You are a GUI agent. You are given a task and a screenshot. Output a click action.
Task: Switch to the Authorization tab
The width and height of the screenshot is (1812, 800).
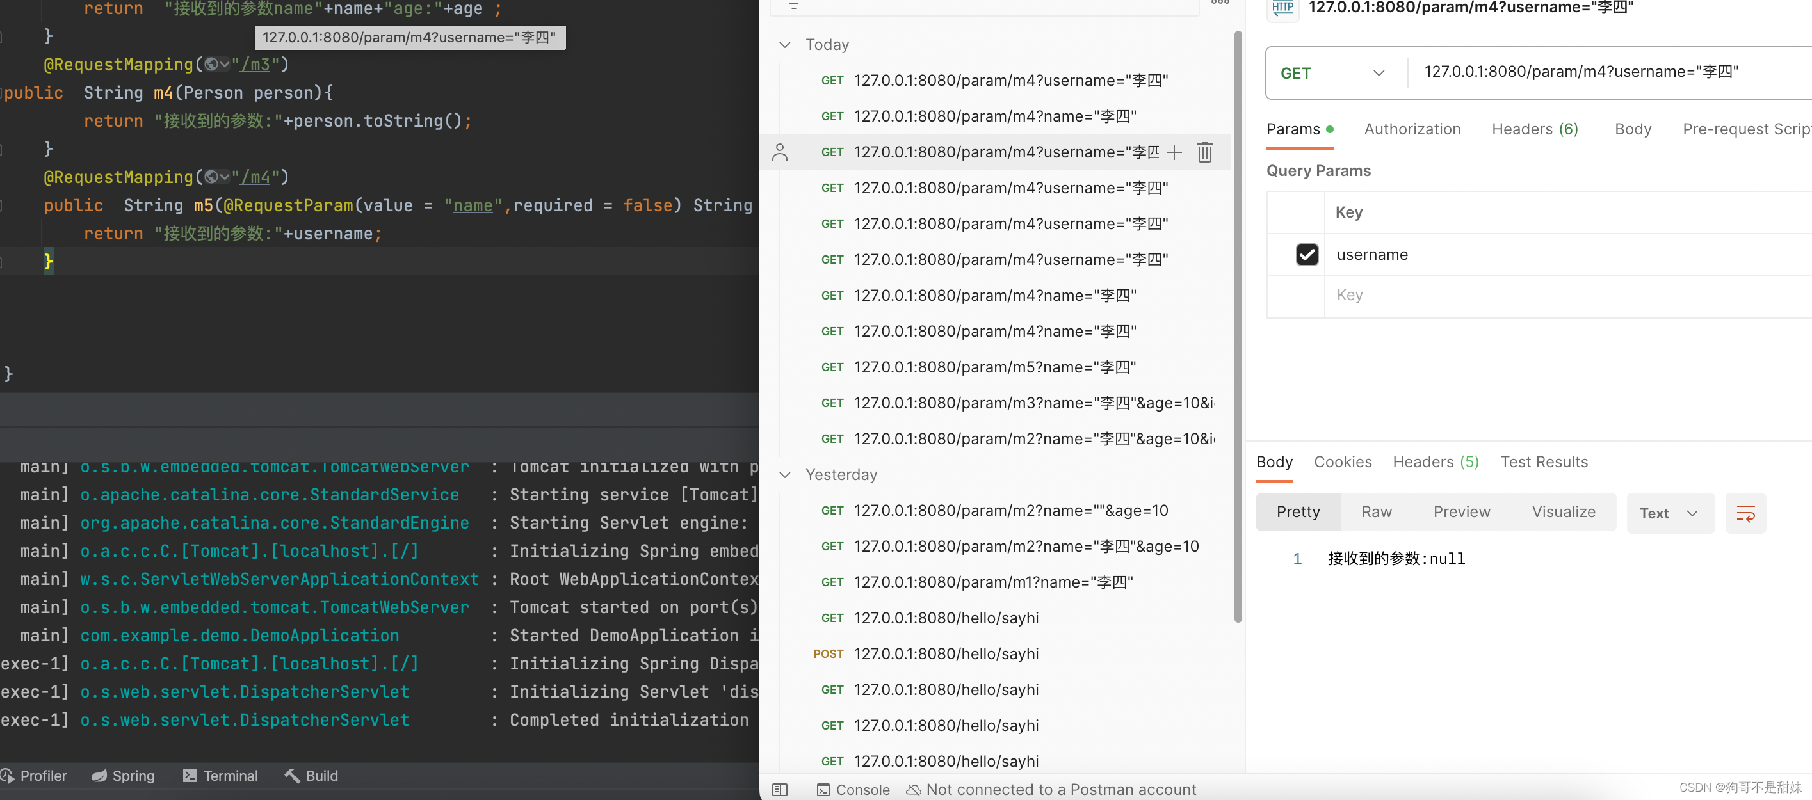point(1412,129)
